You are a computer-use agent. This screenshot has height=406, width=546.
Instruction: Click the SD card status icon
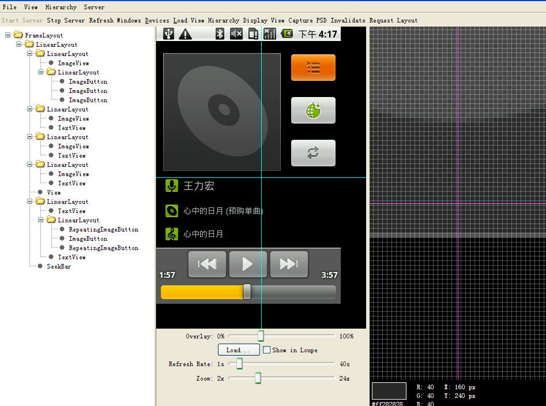[253, 34]
